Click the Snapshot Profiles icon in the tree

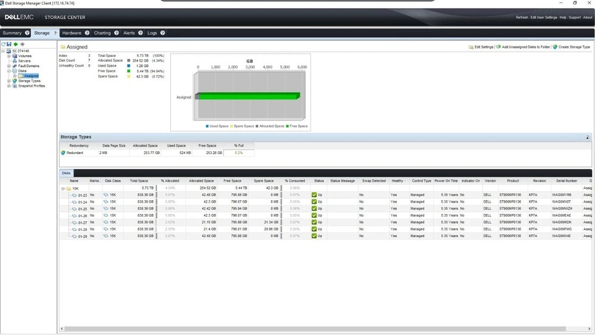coord(15,86)
